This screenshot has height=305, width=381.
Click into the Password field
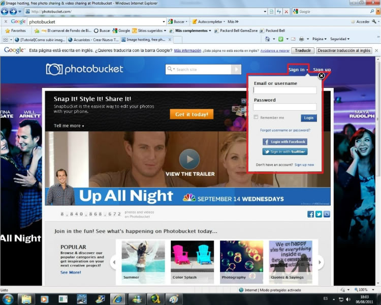285,107
